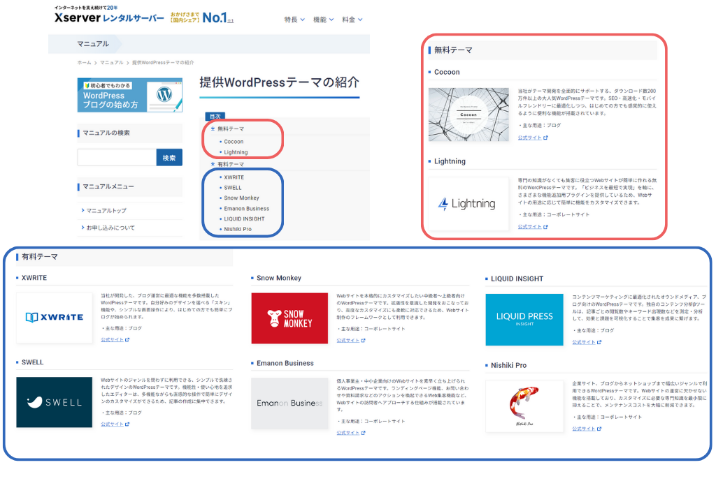Viewport: 716px width, 481px height.
Task: Click the Emanon Business logo thumbnail
Action: click(289, 404)
